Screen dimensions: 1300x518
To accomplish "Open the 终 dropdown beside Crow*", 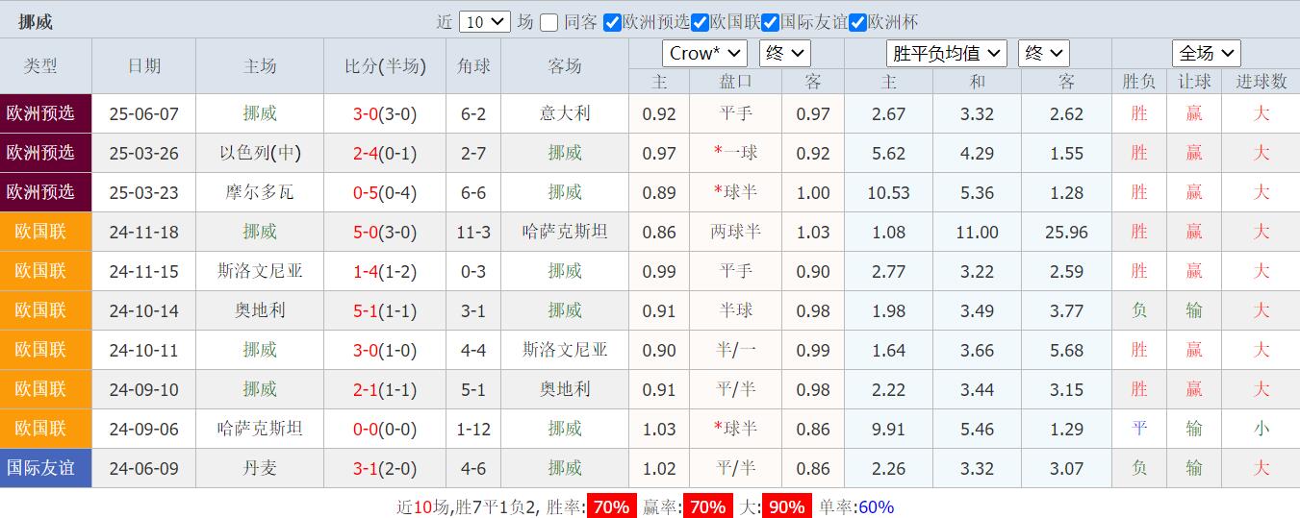I will [x=784, y=54].
